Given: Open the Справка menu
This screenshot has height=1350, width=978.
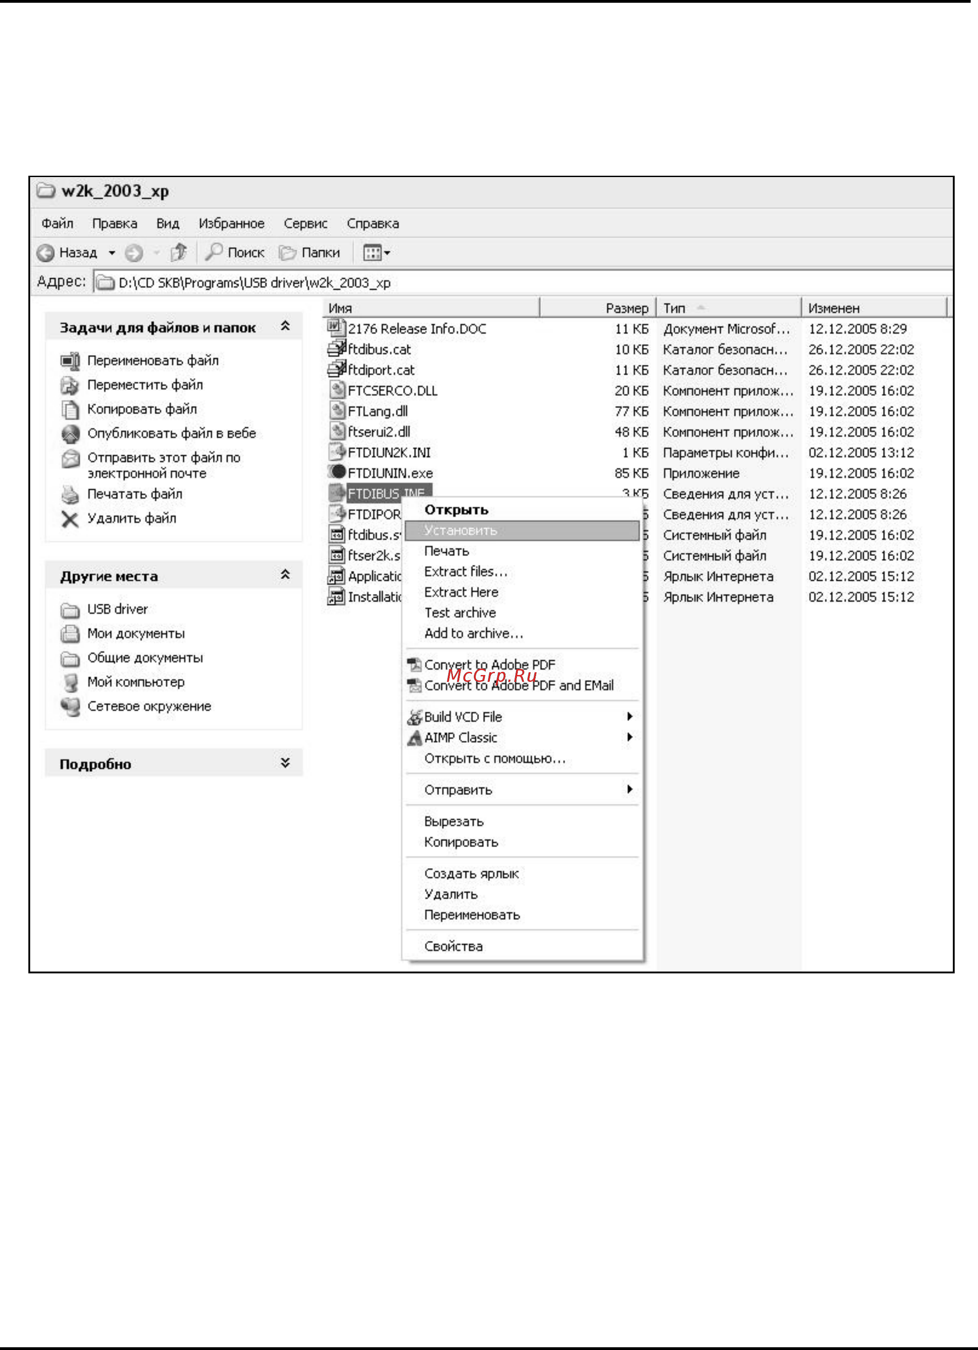Looking at the screenshot, I should point(373,224).
